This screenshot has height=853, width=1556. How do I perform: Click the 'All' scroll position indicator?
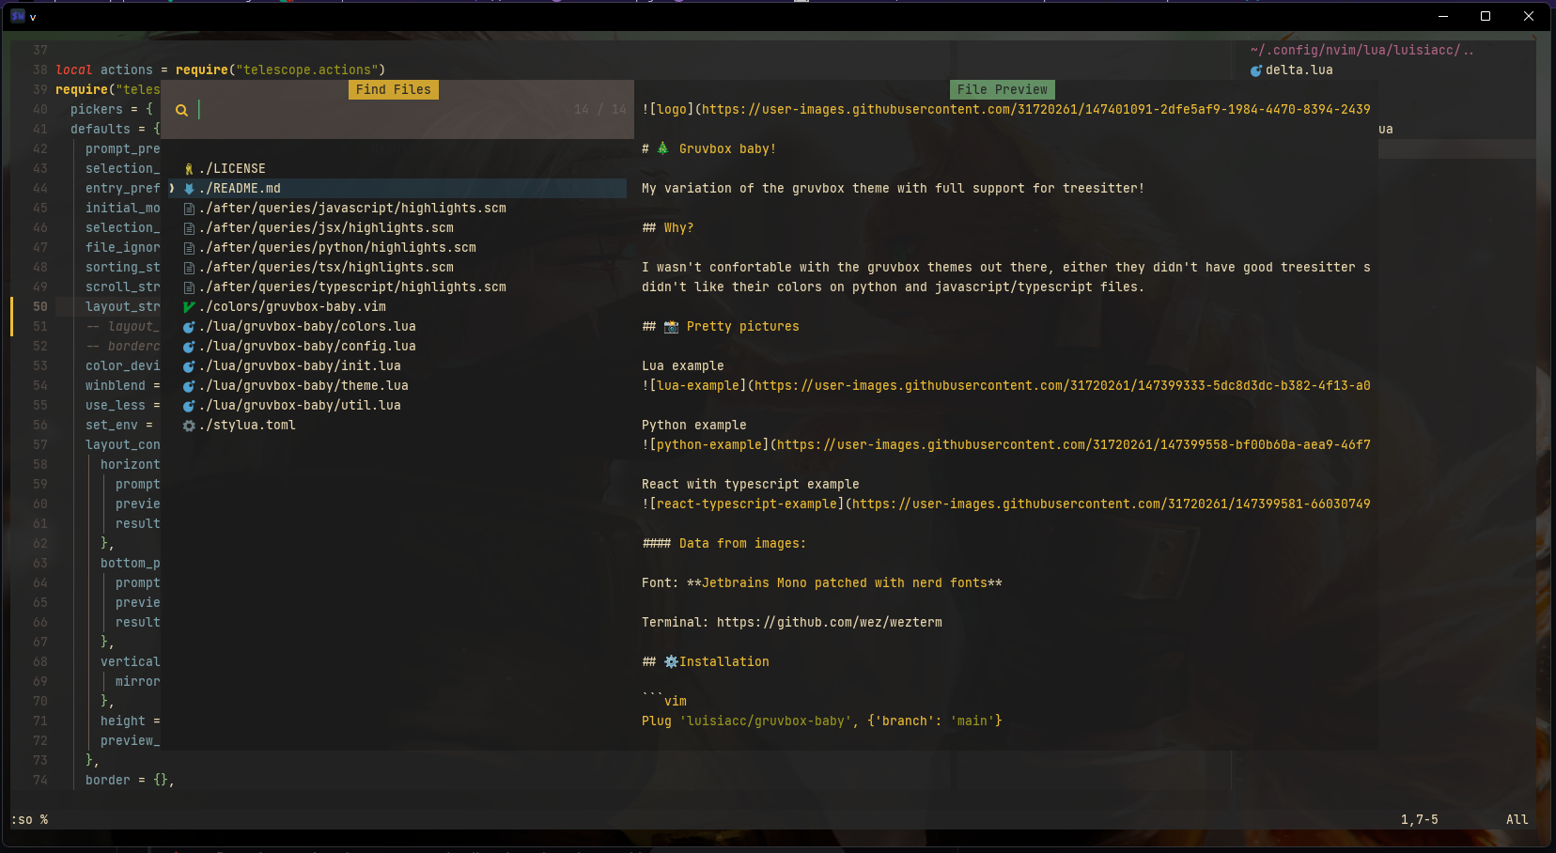pyautogui.click(x=1517, y=820)
